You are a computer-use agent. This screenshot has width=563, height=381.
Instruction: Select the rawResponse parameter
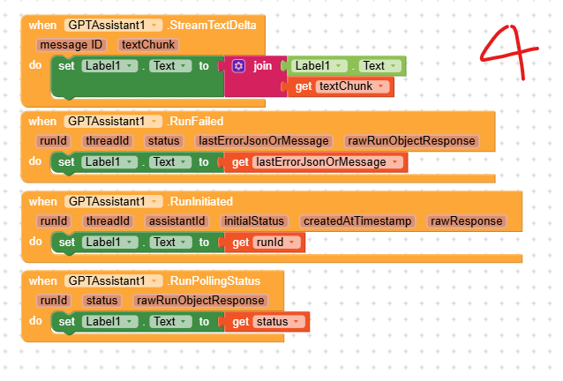tap(467, 221)
